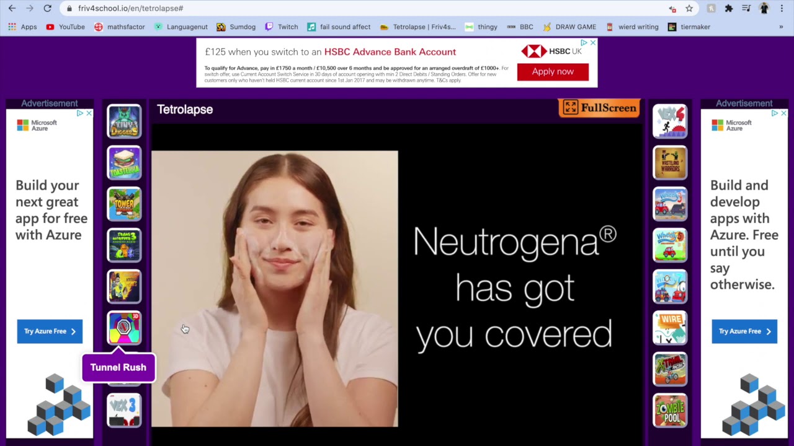794x446 pixels.
Task: Bookmark this page with the star icon
Action: (x=689, y=9)
